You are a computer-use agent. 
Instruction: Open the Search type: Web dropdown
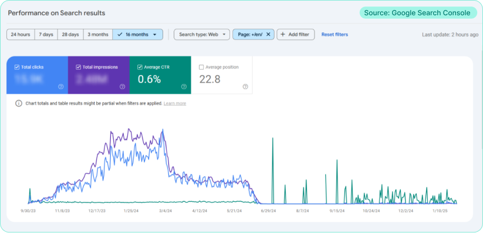pyautogui.click(x=202, y=35)
